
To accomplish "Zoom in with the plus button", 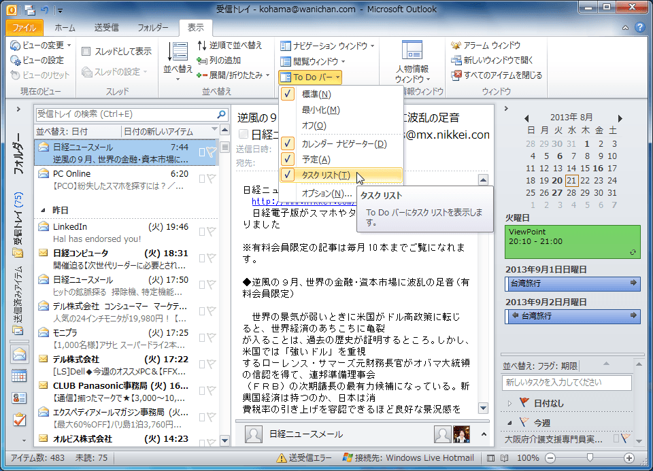I will coord(629,458).
